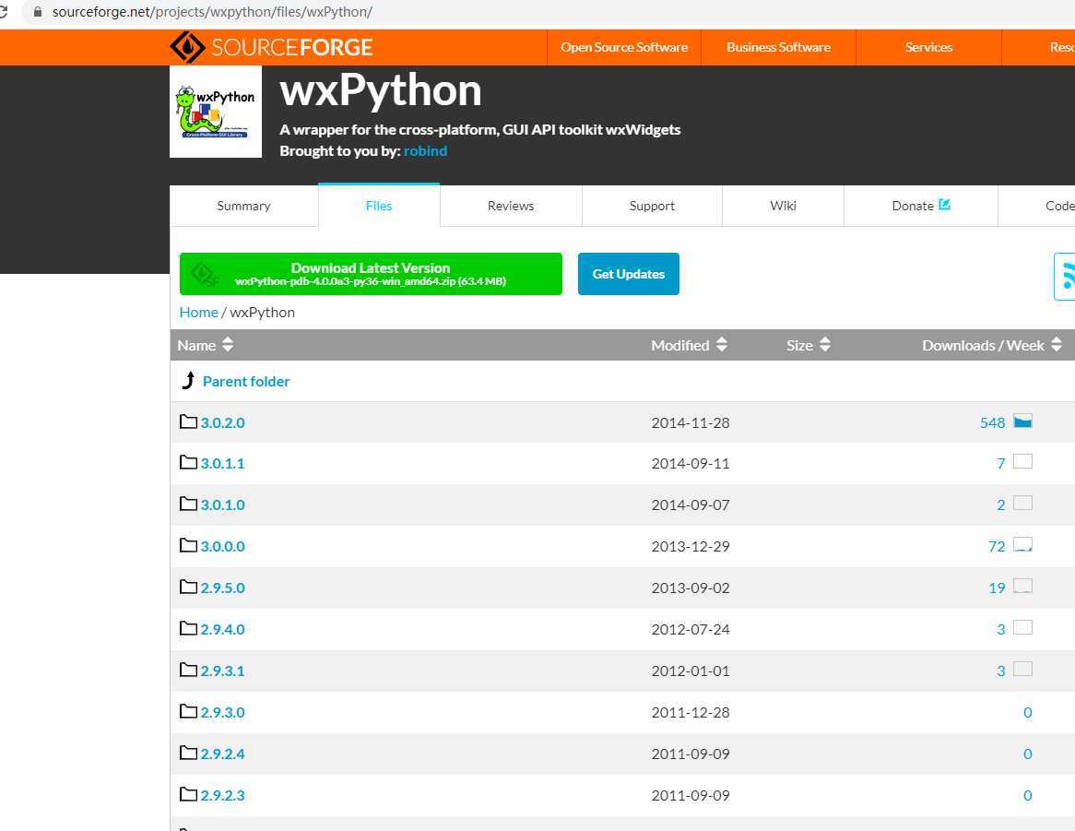The image size is (1075, 831).
Task: Open the 3.0.1.0 folder link
Action: point(222,505)
